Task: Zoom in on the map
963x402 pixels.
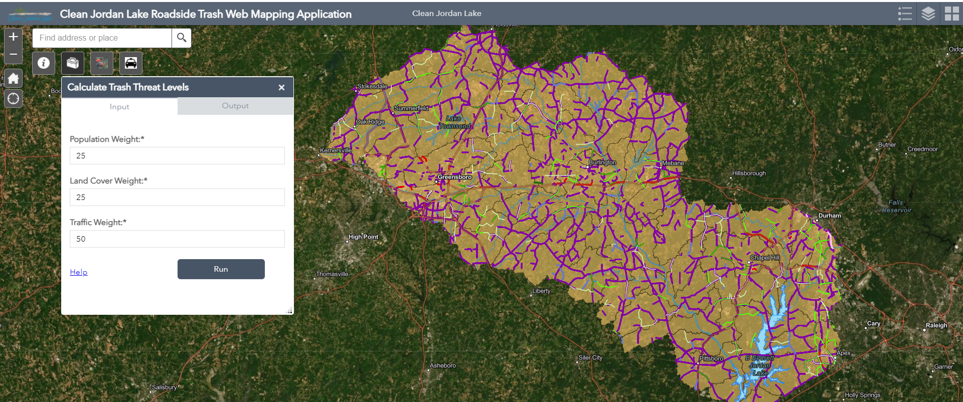Action: click(x=14, y=37)
